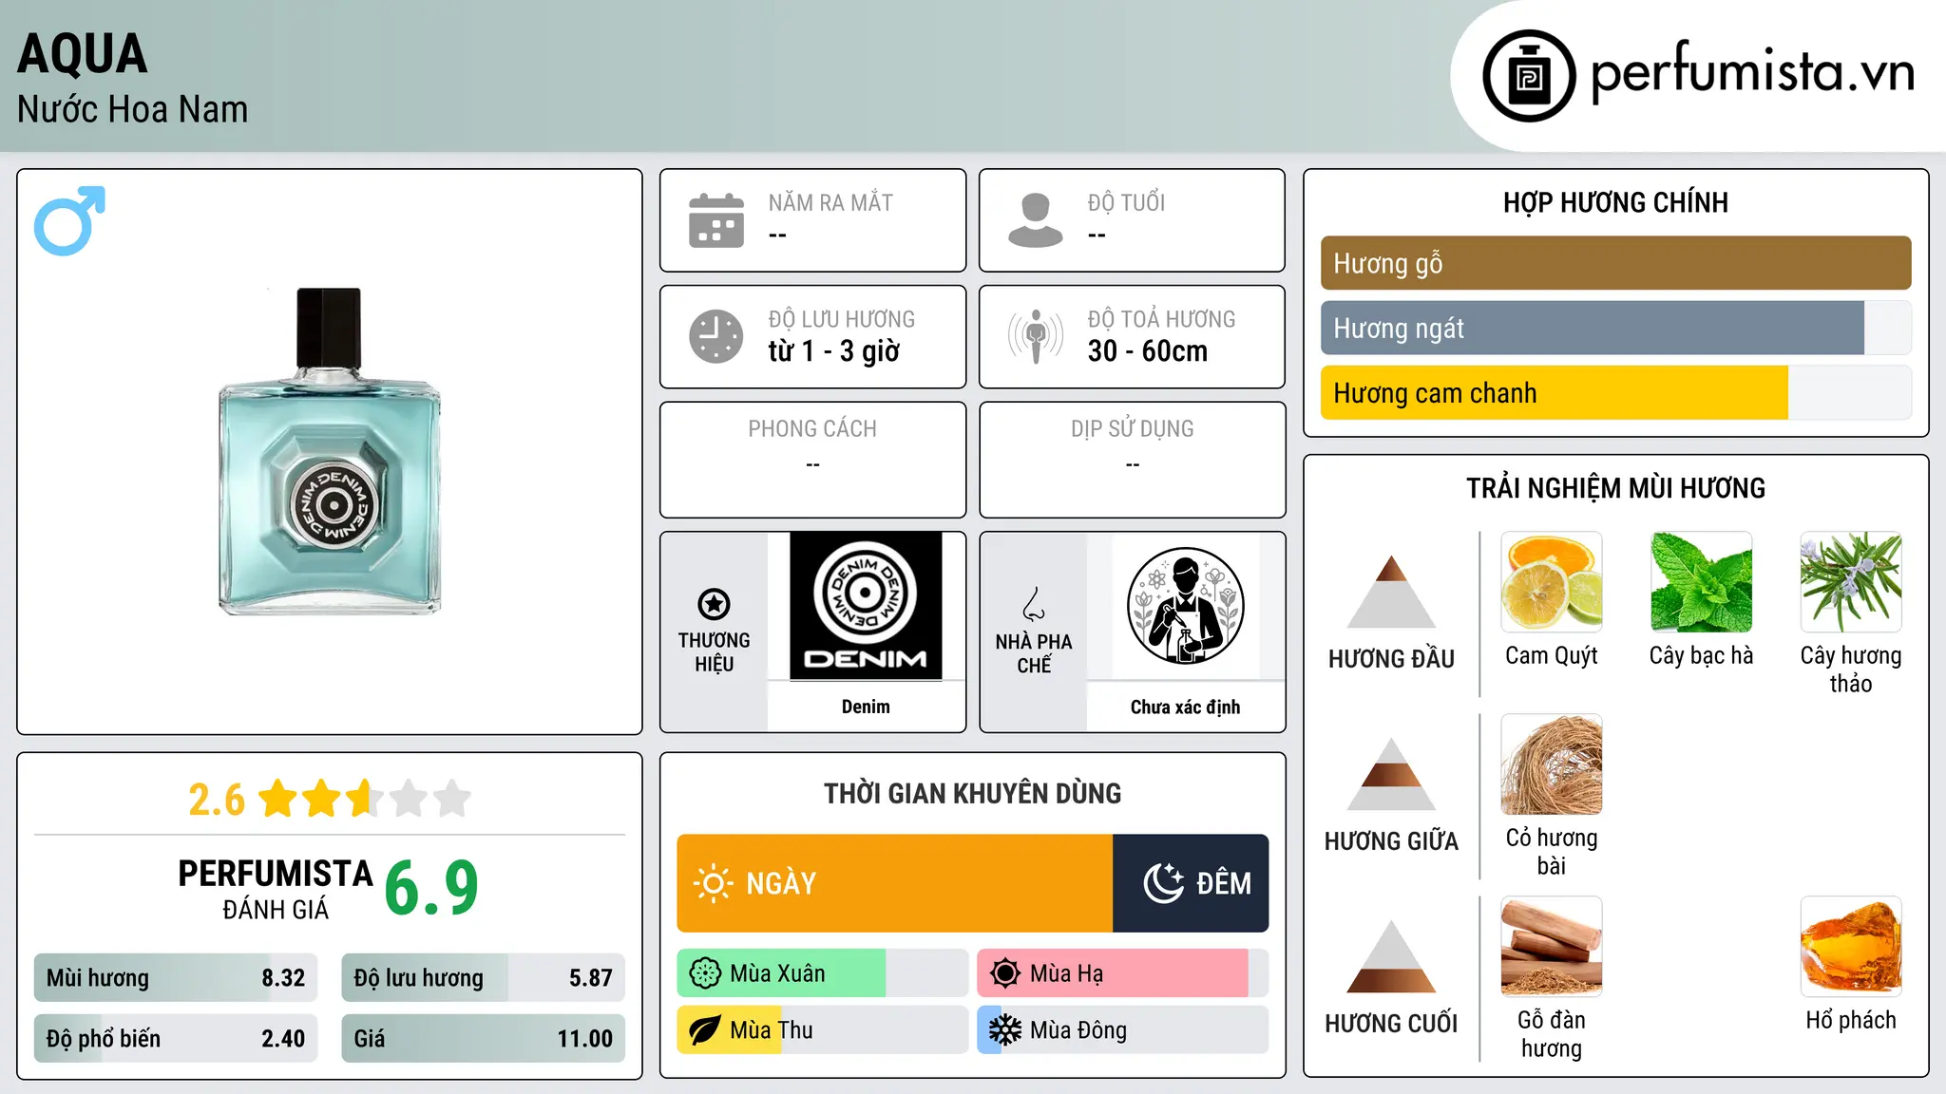
Task: Click the AQUA perfume title
Action: coord(83,53)
